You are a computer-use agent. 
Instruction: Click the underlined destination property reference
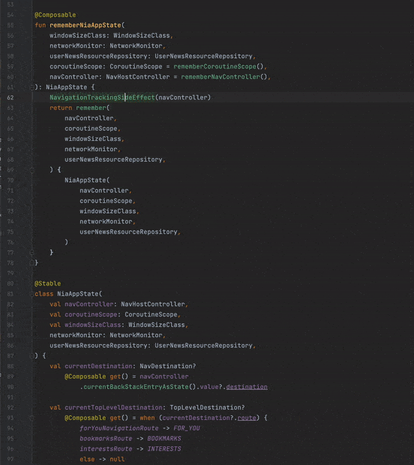point(247,387)
